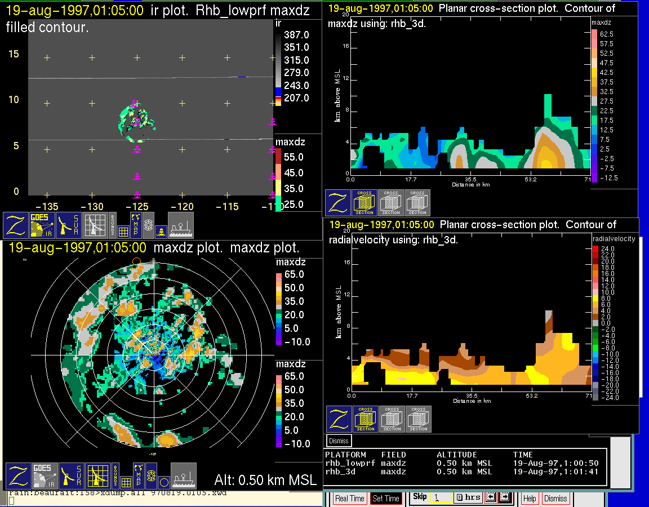Click the range ring circle icon in bottom toolbar
Viewport: 649px width, 507px height.
pyautogui.click(x=163, y=482)
